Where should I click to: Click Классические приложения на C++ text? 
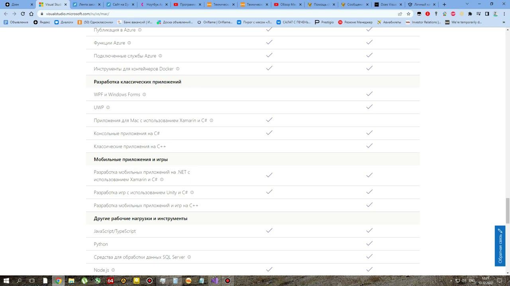130,147
